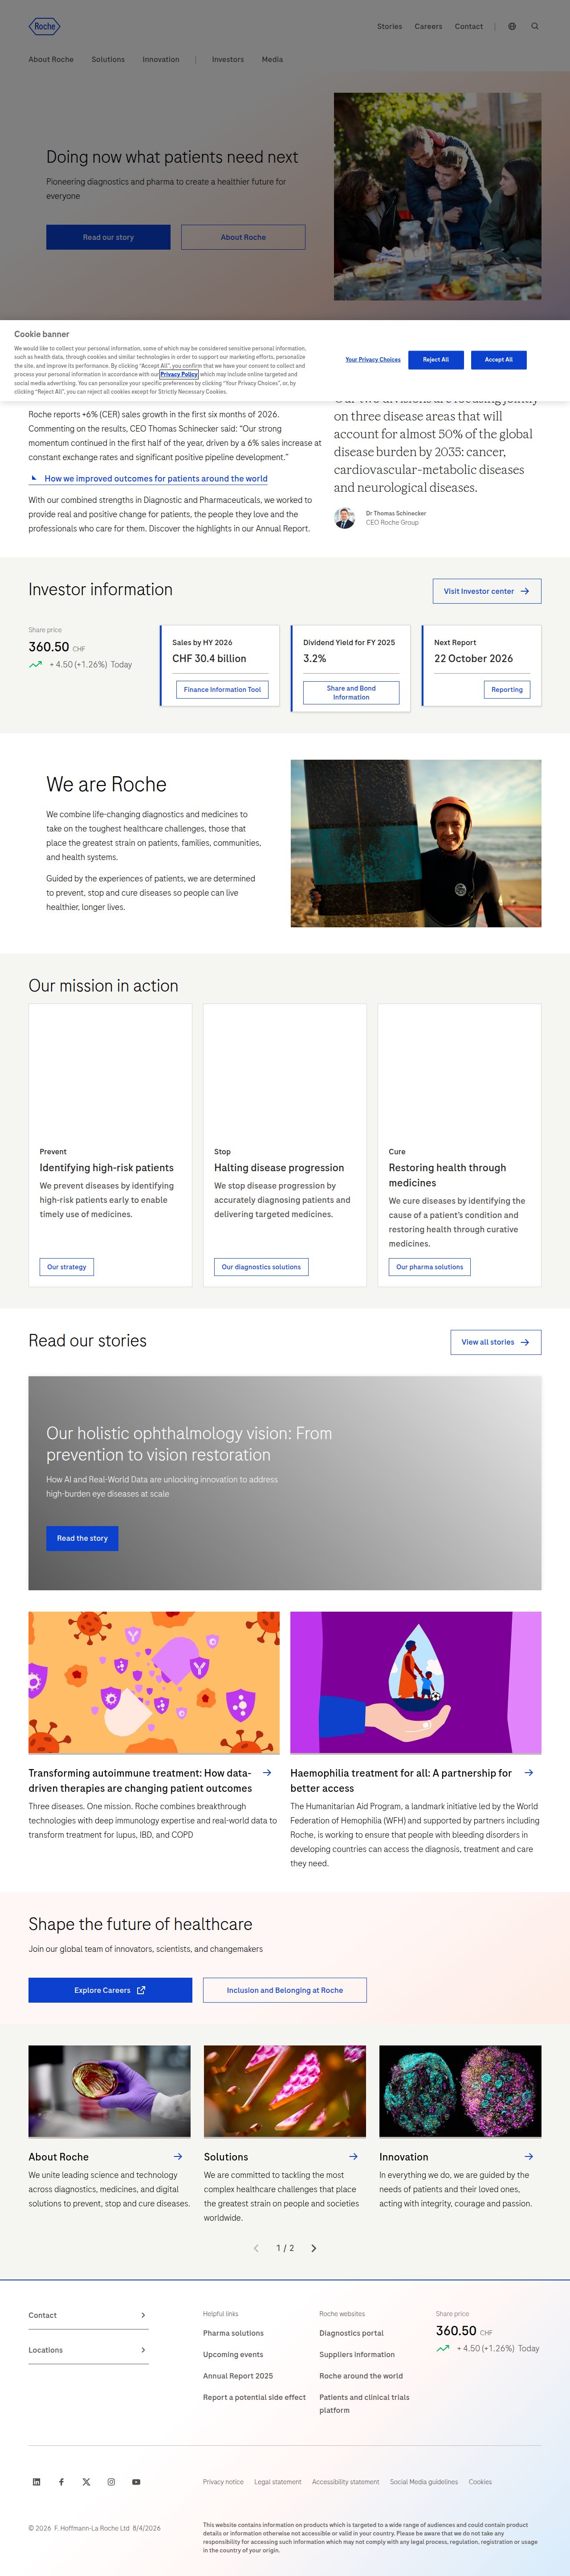Open footer Cookies link
Screen dimensions: 570x2576
pos(480,2481)
